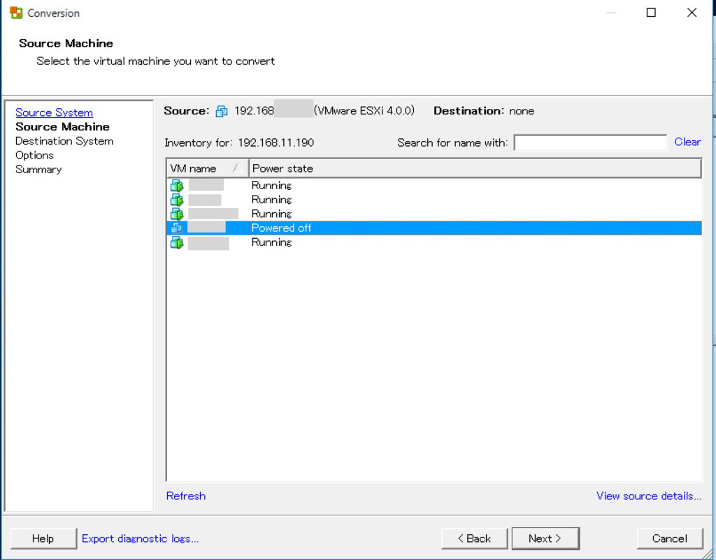Close the Conversion window
Screen dimensions: 716x560
[x=692, y=13]
